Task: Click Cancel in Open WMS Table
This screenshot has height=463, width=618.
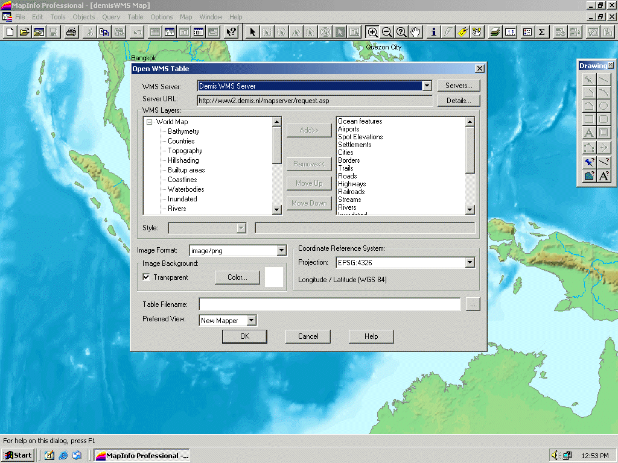Action: tap(308, 336)
